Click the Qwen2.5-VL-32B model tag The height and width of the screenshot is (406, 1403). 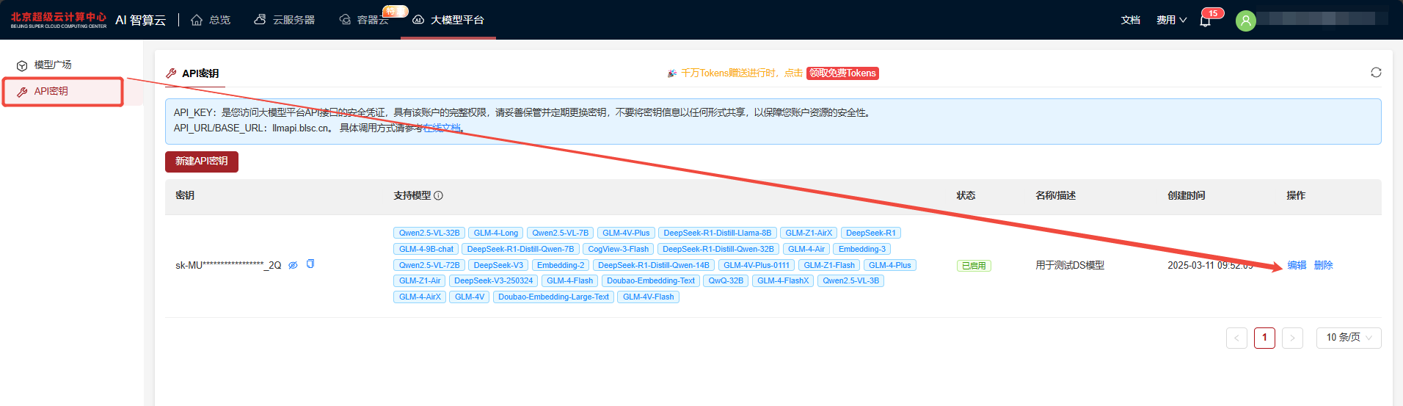coord(429,233)
